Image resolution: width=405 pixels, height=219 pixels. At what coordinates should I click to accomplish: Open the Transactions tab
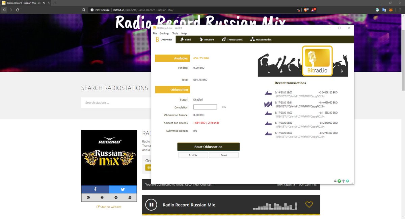(232, 39)
